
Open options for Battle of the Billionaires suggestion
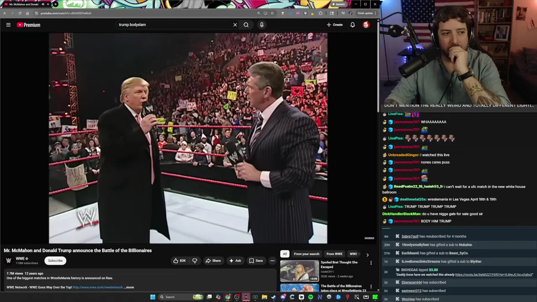point(371,287)
